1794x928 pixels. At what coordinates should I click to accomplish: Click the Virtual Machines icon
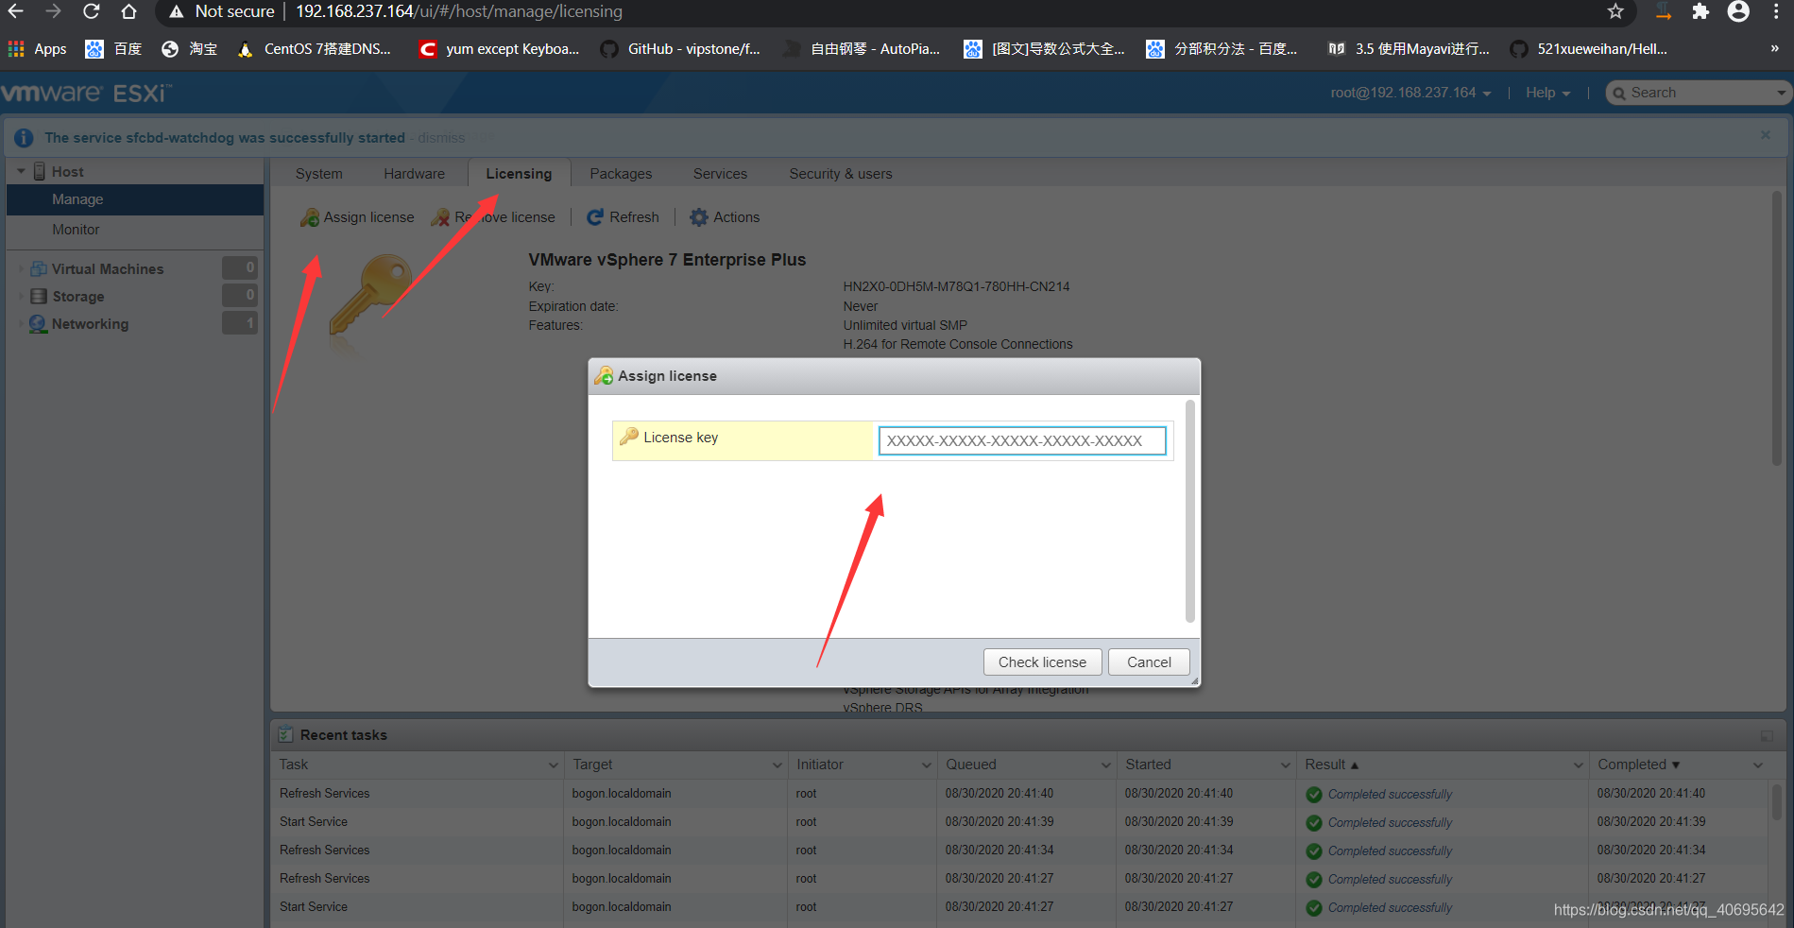coord(39,268)
